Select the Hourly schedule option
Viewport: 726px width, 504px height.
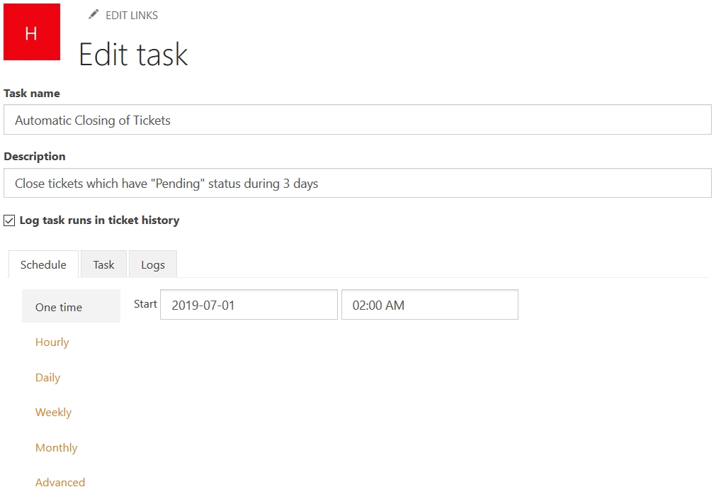[x=52, y=342]
